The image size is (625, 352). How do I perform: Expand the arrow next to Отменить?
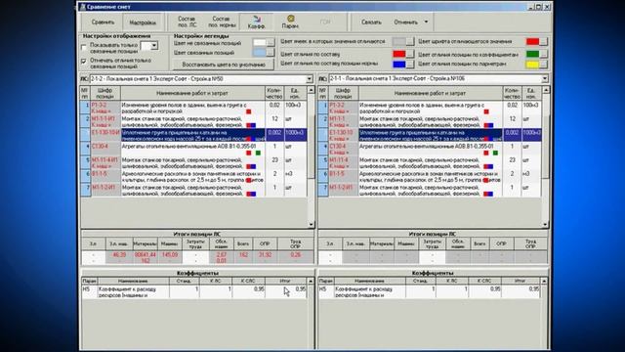click(426, 22)
